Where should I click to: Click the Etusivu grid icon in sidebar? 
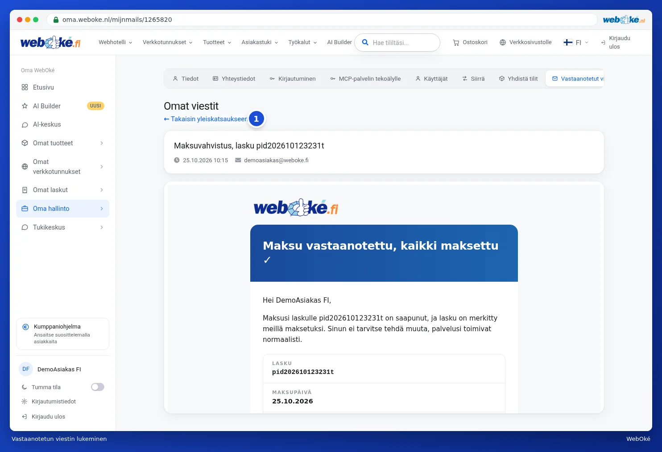(25, 87)
